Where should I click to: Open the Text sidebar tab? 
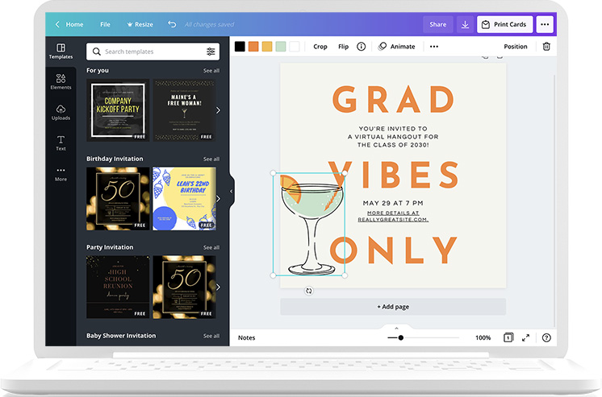pos(61,143)
